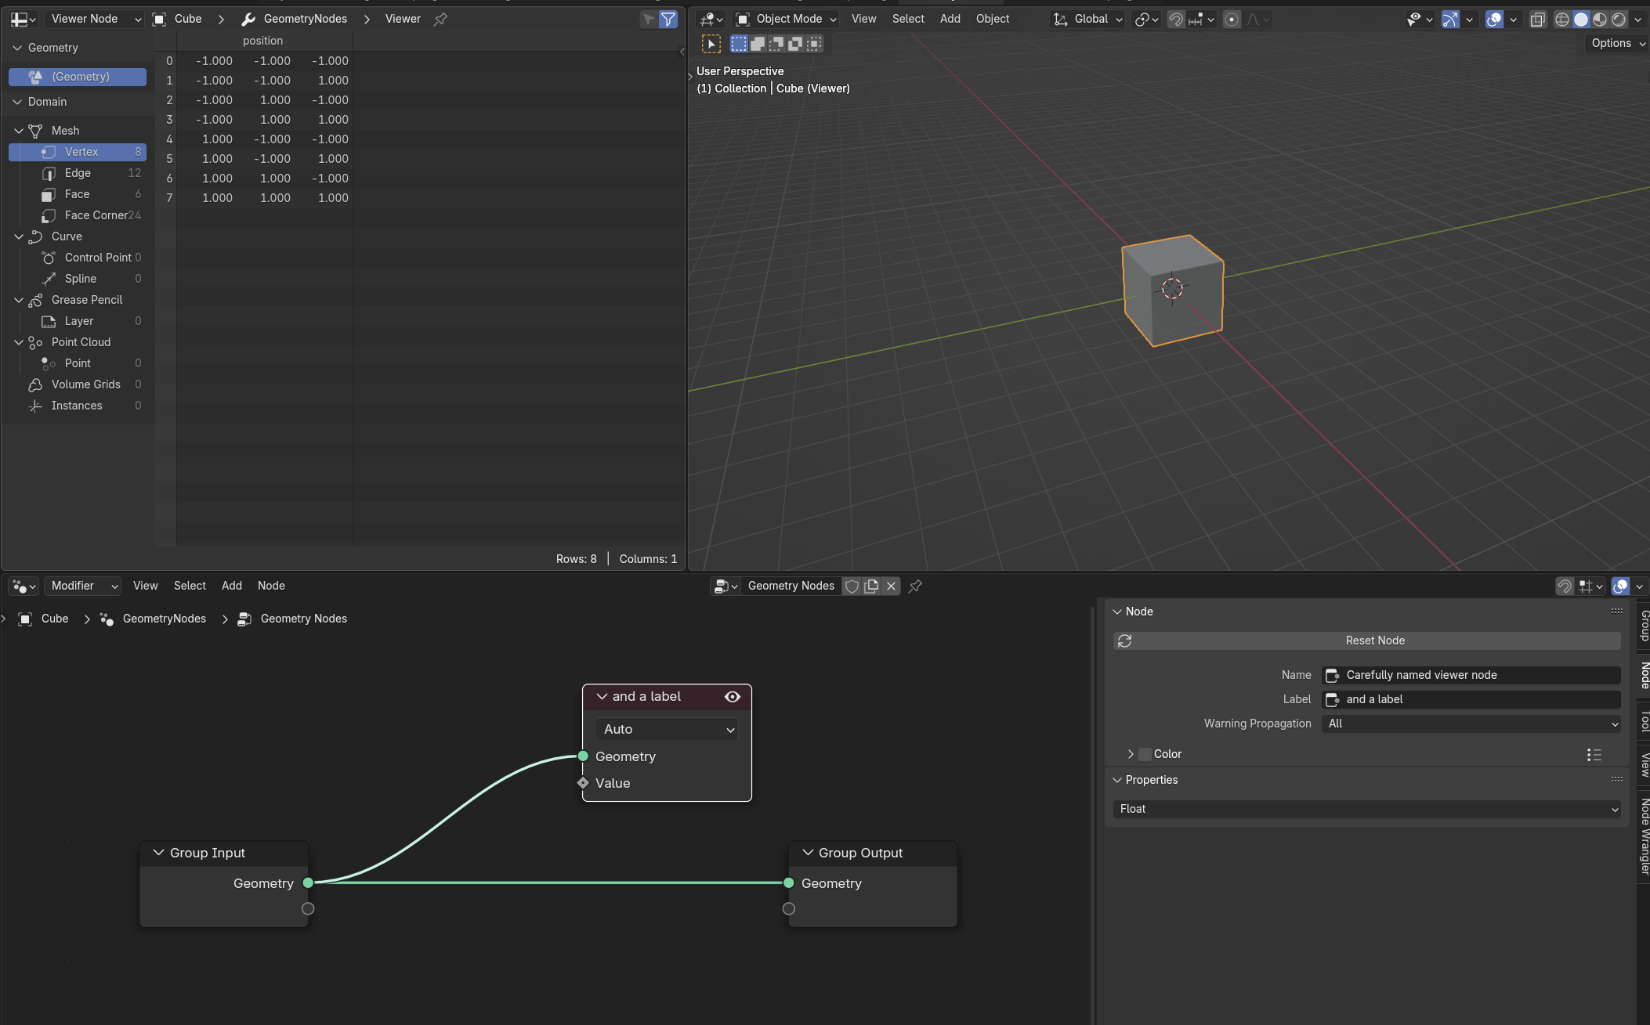Open the Global transform orientation dropdown
This screenshot has width=1650, height=1025.
click(1088, 19)
